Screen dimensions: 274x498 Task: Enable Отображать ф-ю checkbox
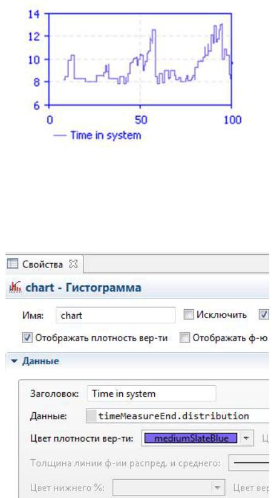tap(184, 338)
